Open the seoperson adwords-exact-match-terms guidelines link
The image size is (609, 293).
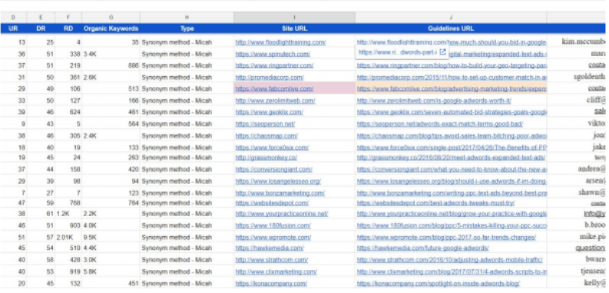point(439,124)
